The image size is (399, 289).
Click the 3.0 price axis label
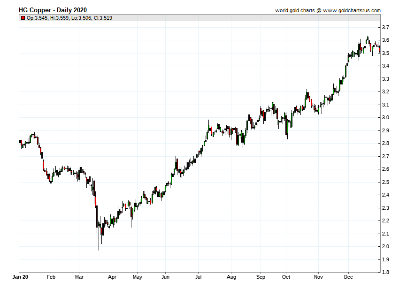tap(385, 118)
